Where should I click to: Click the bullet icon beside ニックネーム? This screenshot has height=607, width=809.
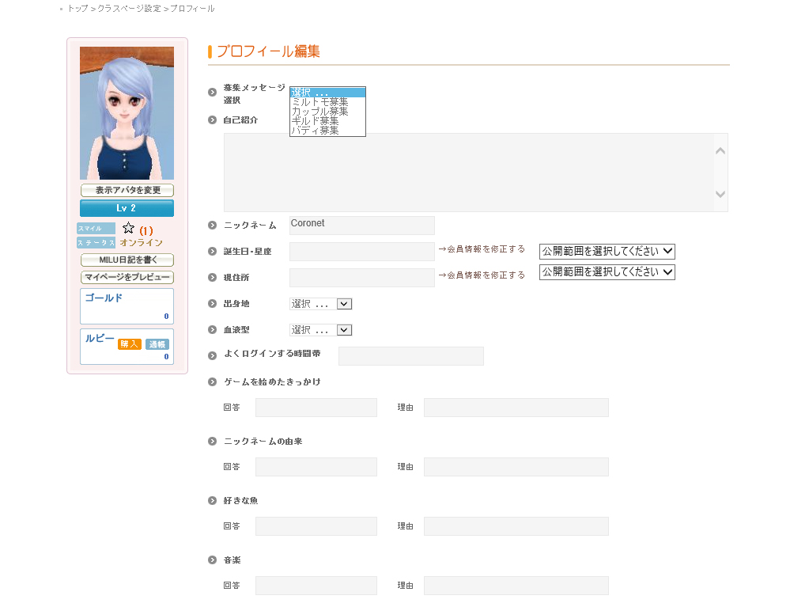click(x=212, y=226)
